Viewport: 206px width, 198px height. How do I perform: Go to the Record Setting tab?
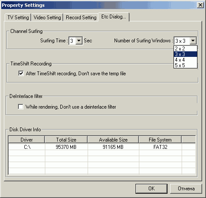coord(81,18)
